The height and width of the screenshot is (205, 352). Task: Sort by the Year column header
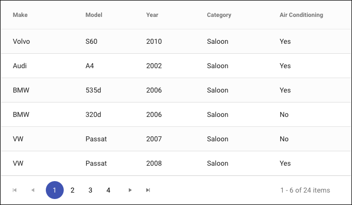(152, 15)
